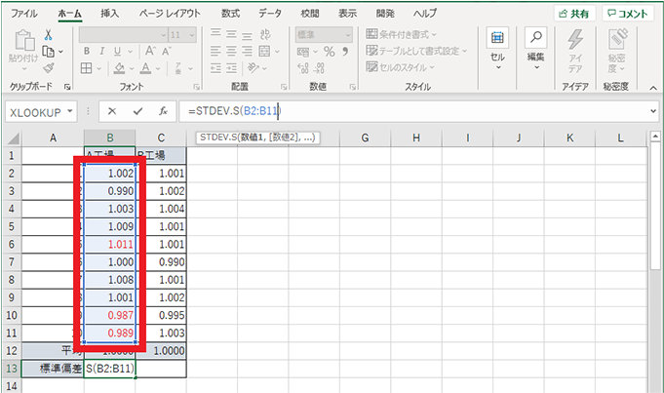Click the Wrap Text icon

(265, 34)
